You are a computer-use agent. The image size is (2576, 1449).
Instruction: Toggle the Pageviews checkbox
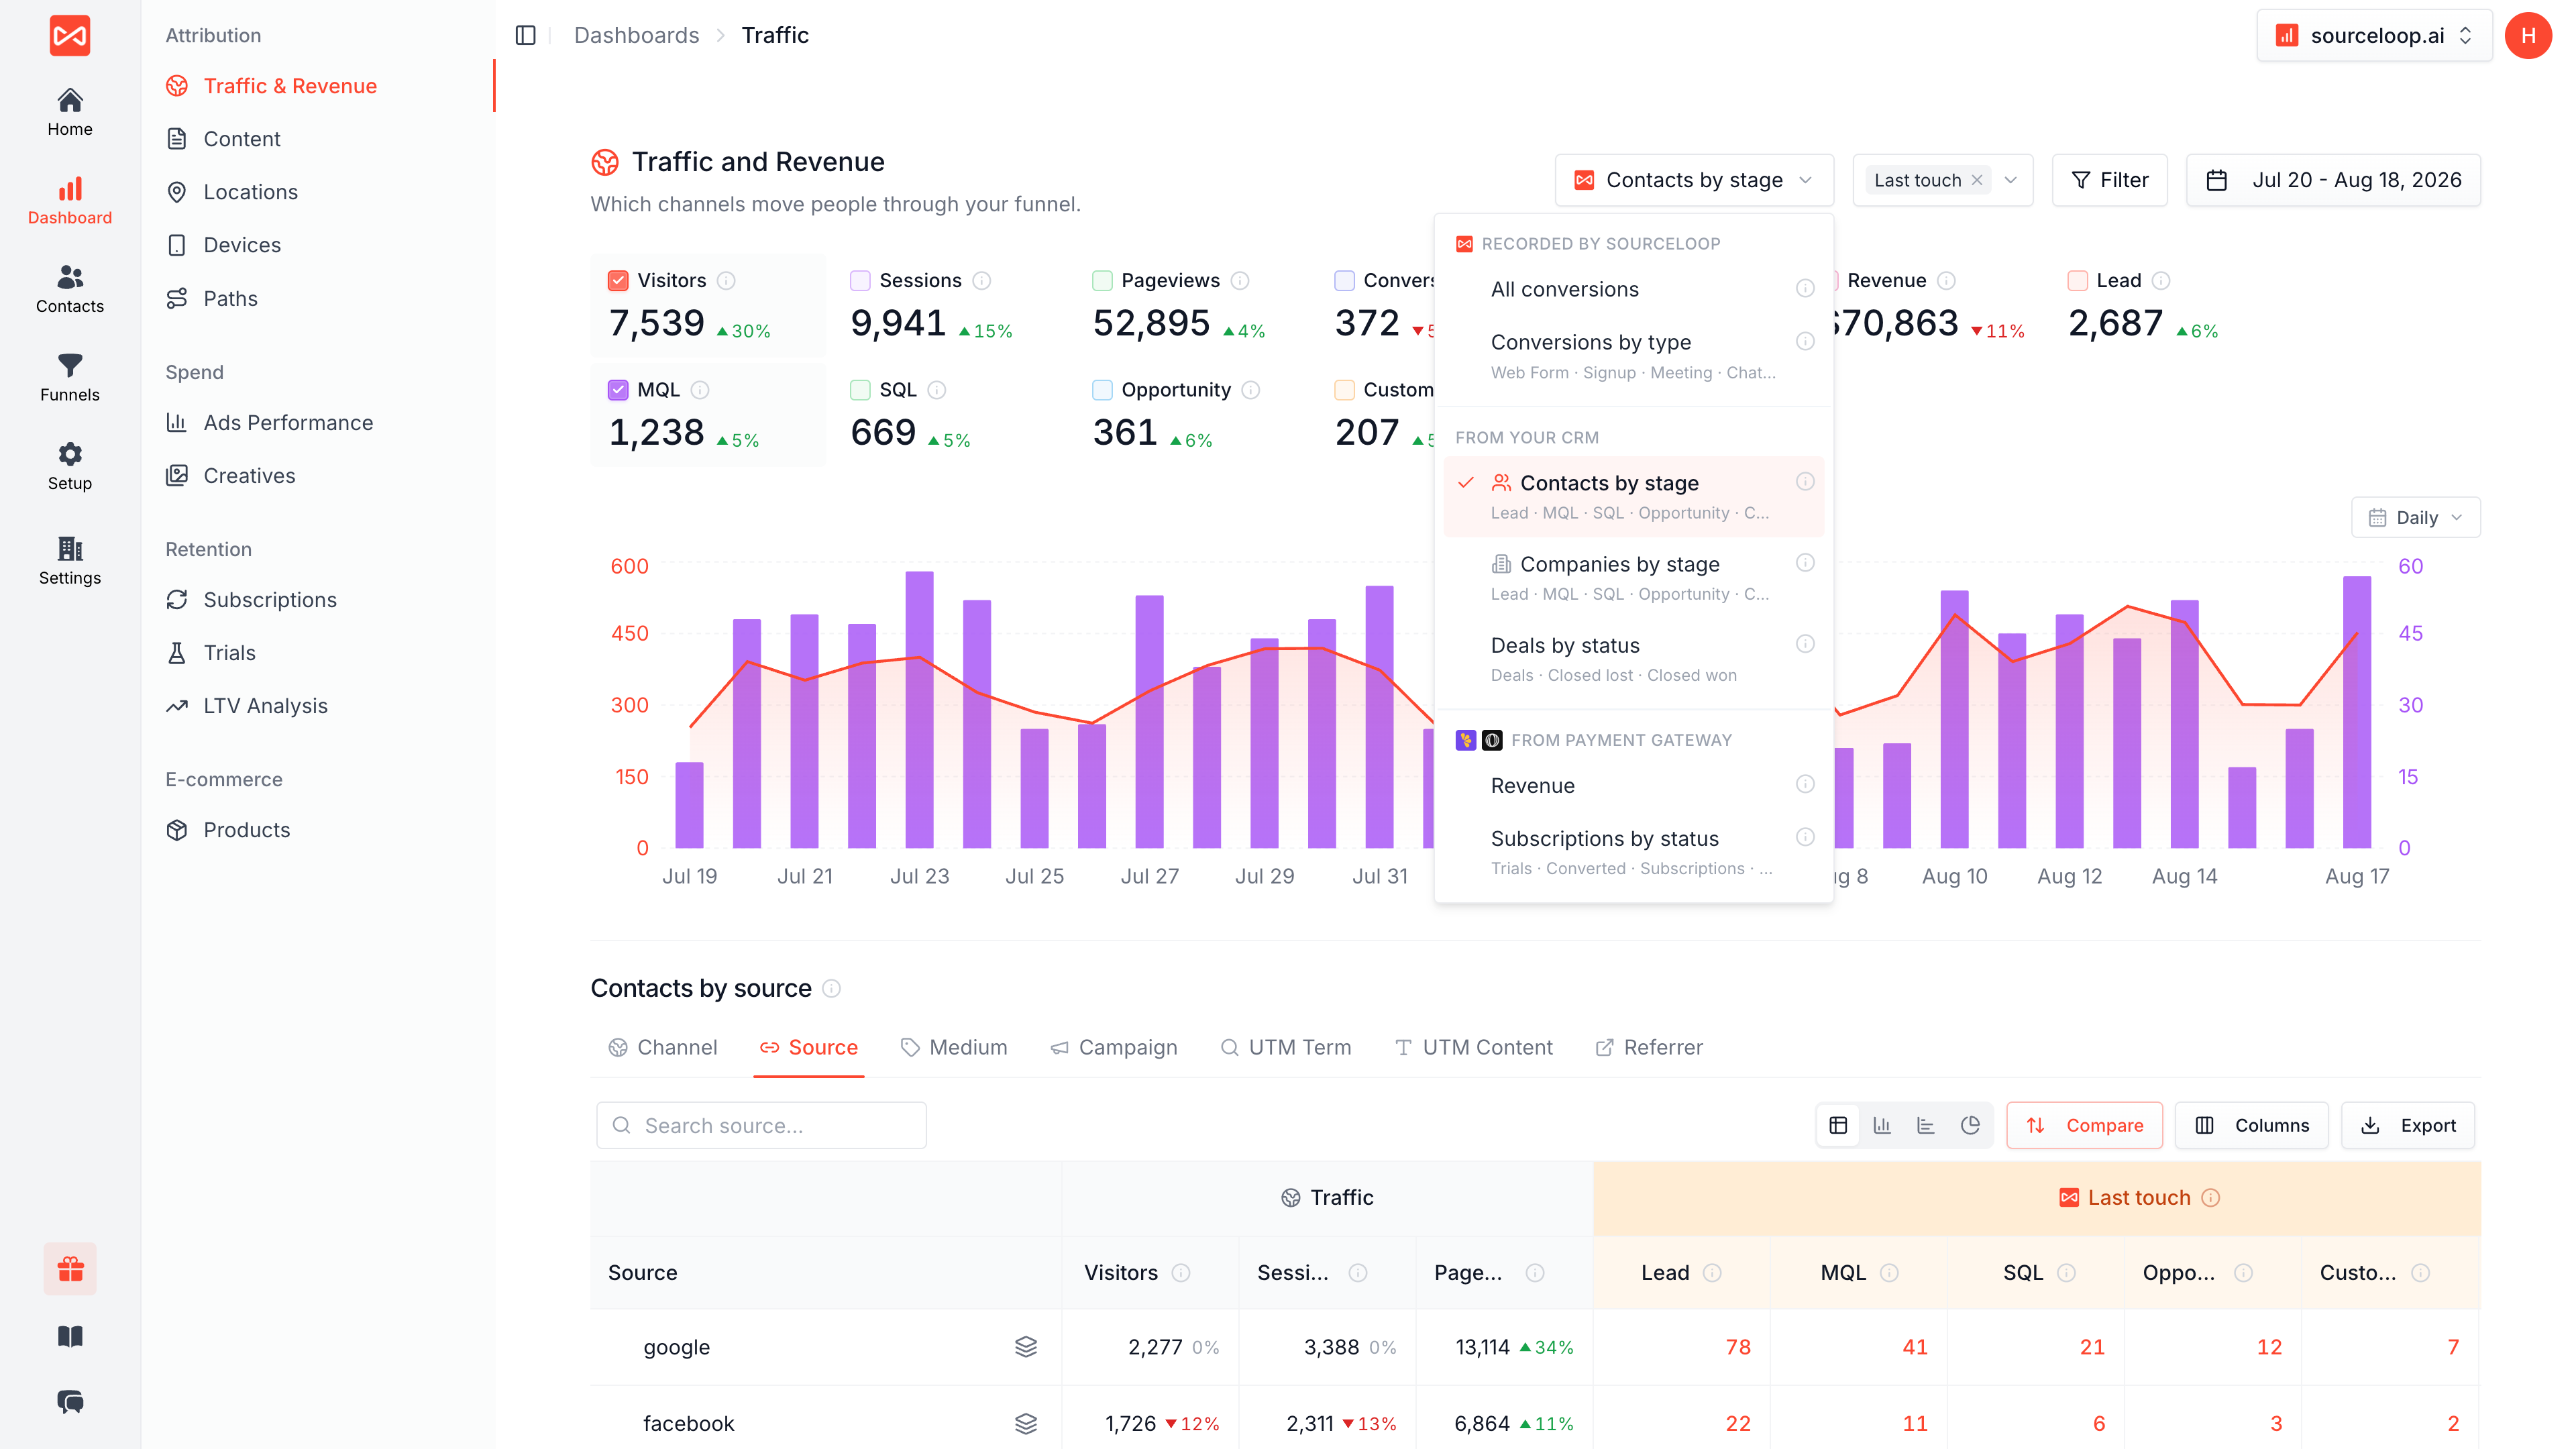click(1102, 280)
